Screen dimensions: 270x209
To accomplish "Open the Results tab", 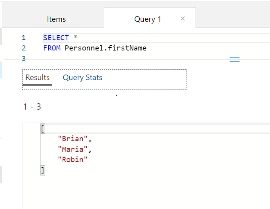I will [x=38, y=78].
